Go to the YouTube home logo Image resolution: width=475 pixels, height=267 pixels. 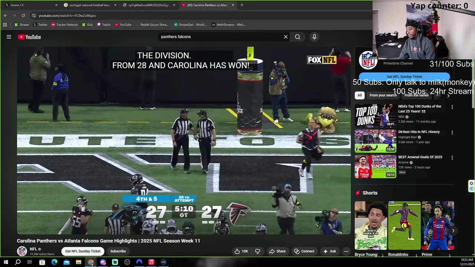point(29,37)
